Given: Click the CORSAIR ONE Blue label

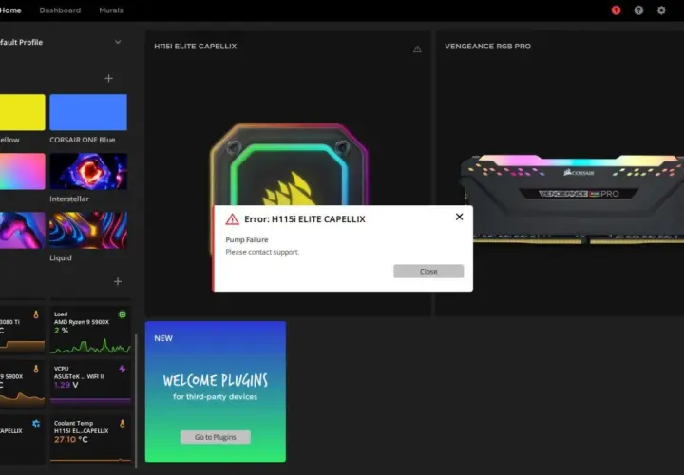Looking at the screenshot, I should 83,140.
